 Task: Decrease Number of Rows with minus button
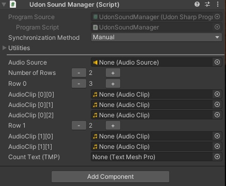point(79,73)
